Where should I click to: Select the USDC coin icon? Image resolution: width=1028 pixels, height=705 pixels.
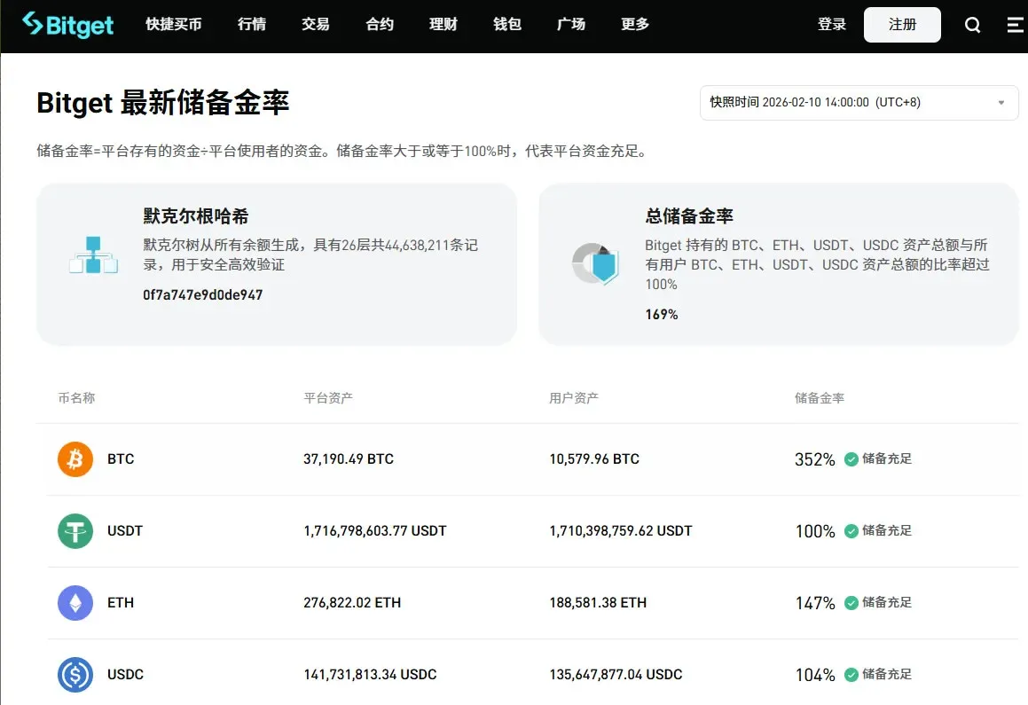(x=75, y=674)
